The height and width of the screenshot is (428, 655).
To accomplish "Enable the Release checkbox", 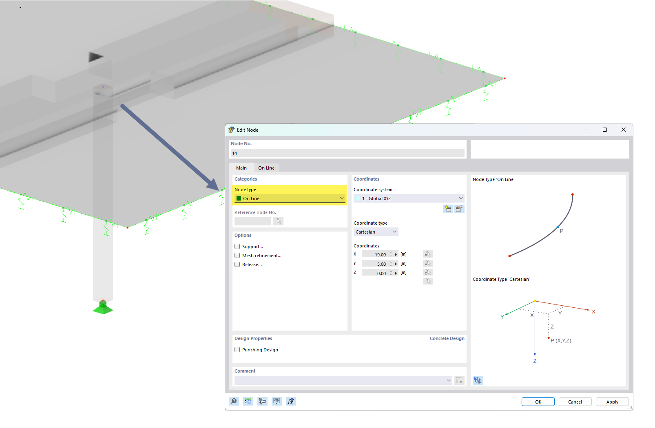I will 237,265.
